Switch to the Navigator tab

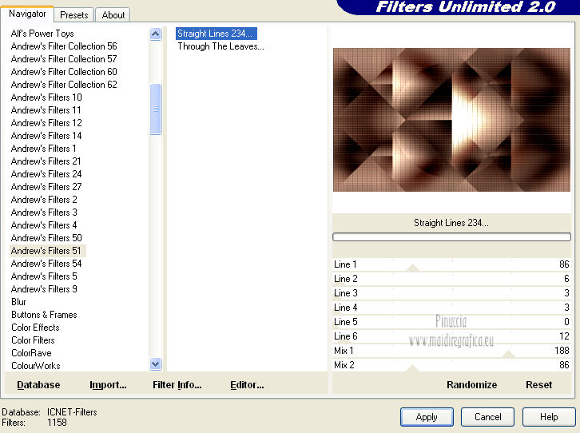pos(27,14)
